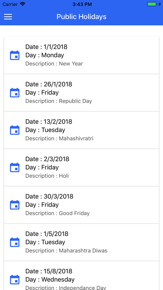Select the Public Holidays header title
The image size is (163, 290).
81,17
